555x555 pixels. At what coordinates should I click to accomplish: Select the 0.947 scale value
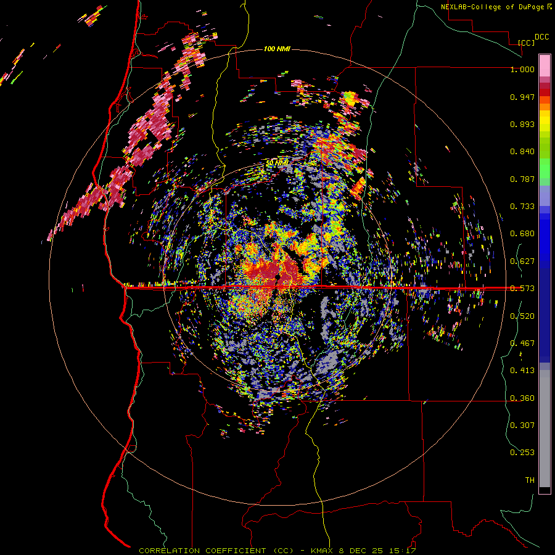pos(522,97)
